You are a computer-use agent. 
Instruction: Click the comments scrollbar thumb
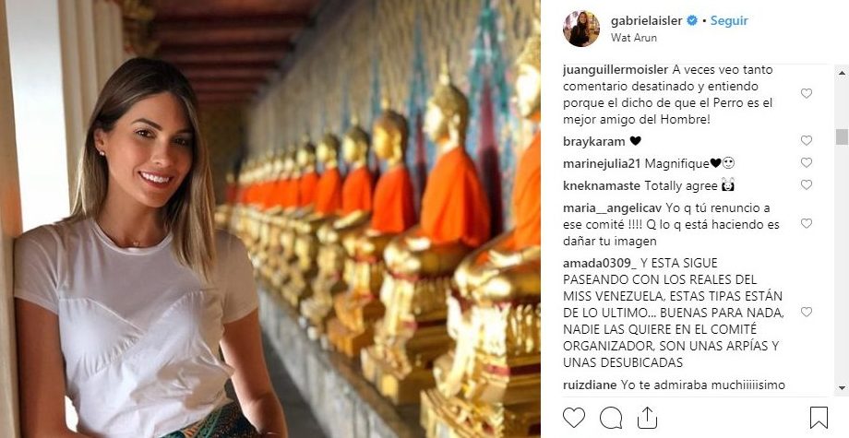pyautogui.click(x=842, y=136)
